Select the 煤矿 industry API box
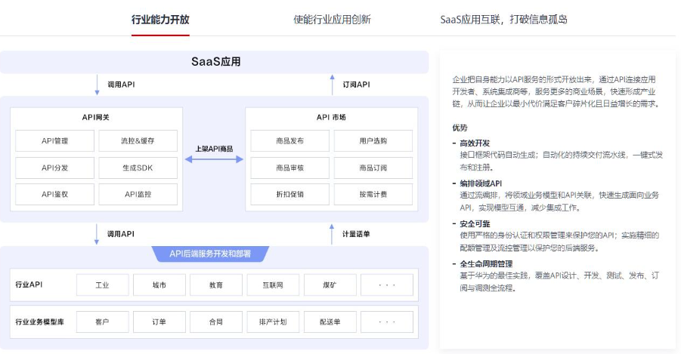 coord(330,285)
